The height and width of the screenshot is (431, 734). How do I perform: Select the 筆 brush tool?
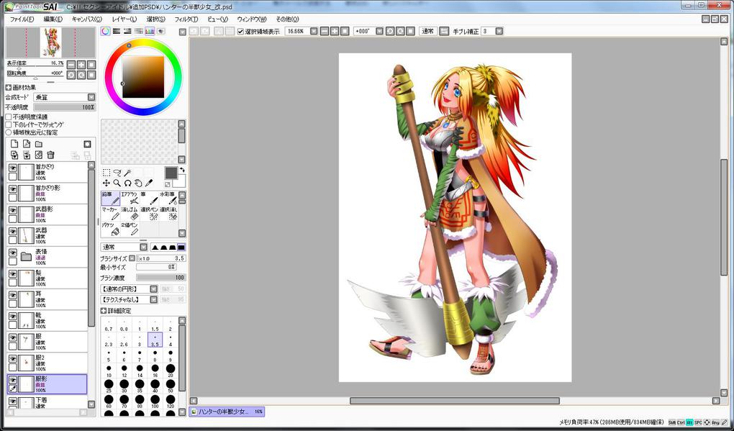(x=149, y=199)
